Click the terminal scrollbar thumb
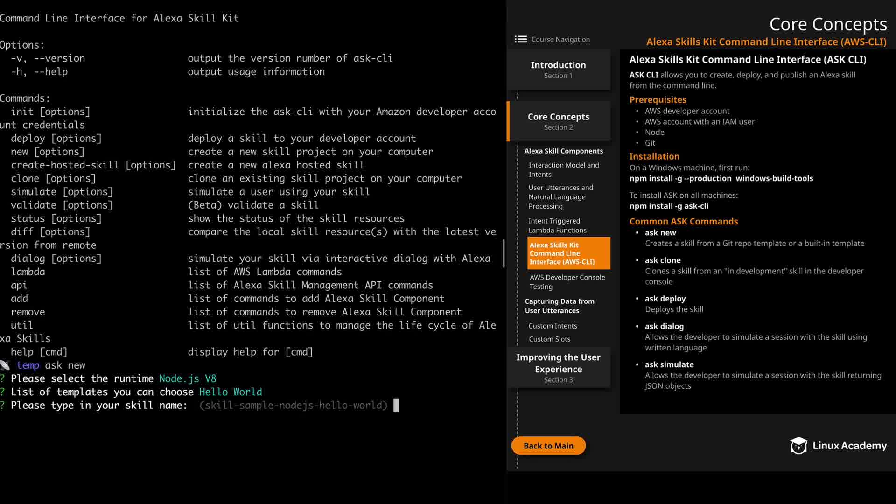 point(504,253)
